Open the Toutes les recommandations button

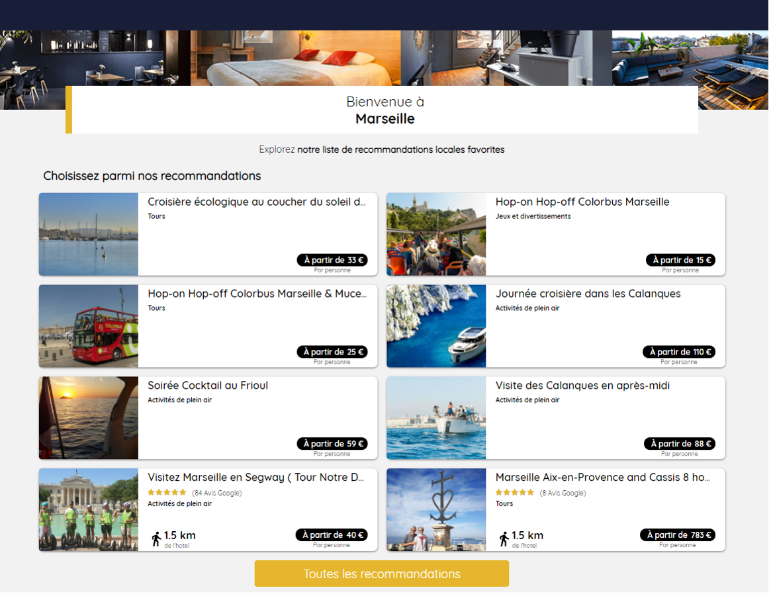[383, 575]
